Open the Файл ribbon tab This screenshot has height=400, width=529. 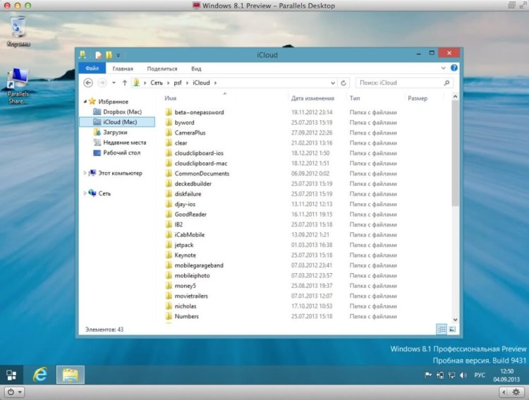(92, 68)
